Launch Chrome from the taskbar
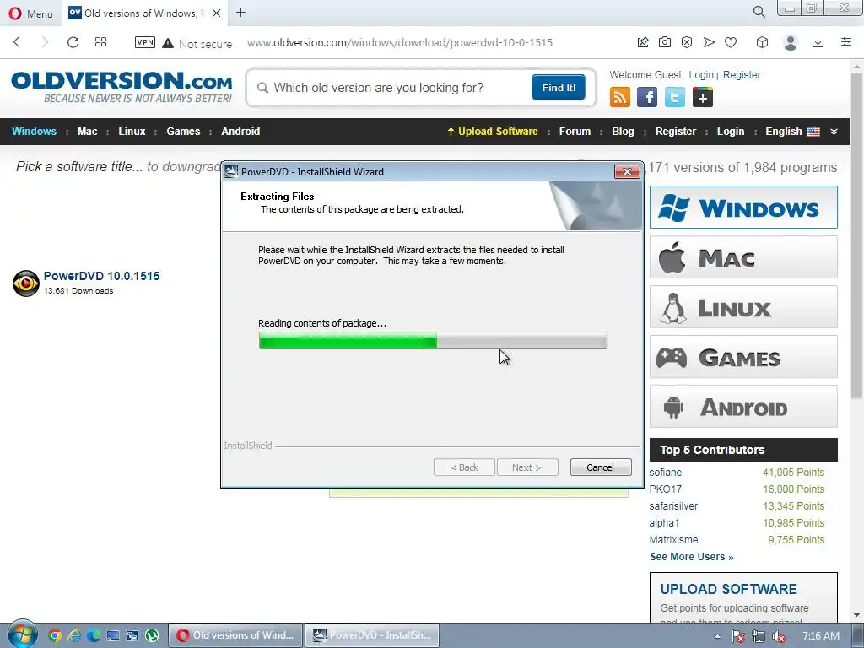The image size is (864, 648). 55,635
